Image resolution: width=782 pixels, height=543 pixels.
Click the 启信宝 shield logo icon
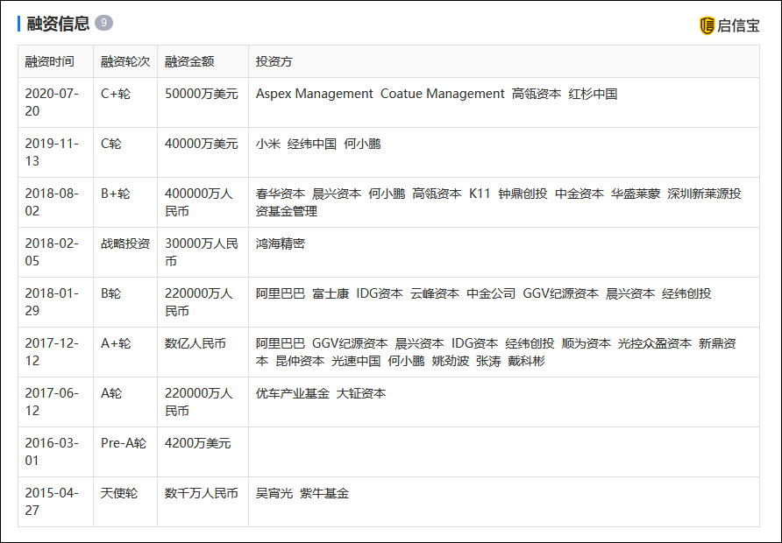click(x=707, y=25)
